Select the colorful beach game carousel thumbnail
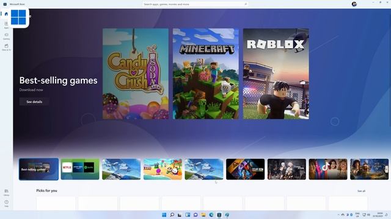This screenshot has height=219, width=391. [163, 169]
